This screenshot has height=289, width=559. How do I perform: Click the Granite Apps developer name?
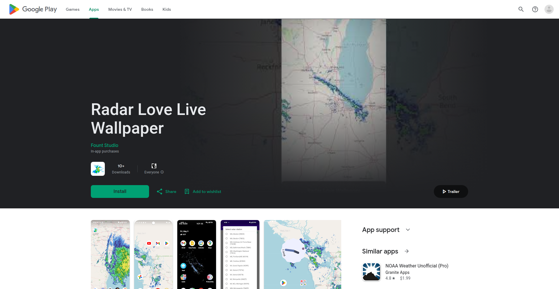point(397,272)
